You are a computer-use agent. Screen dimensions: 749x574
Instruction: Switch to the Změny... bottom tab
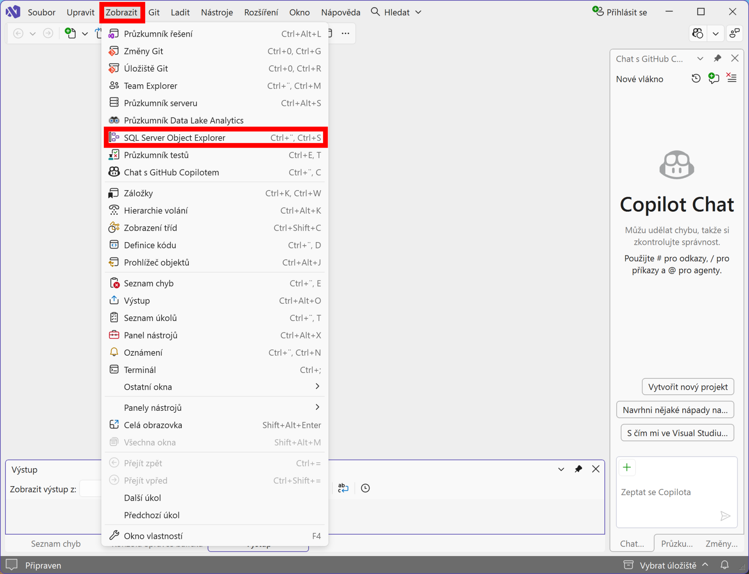pos(721,544)
